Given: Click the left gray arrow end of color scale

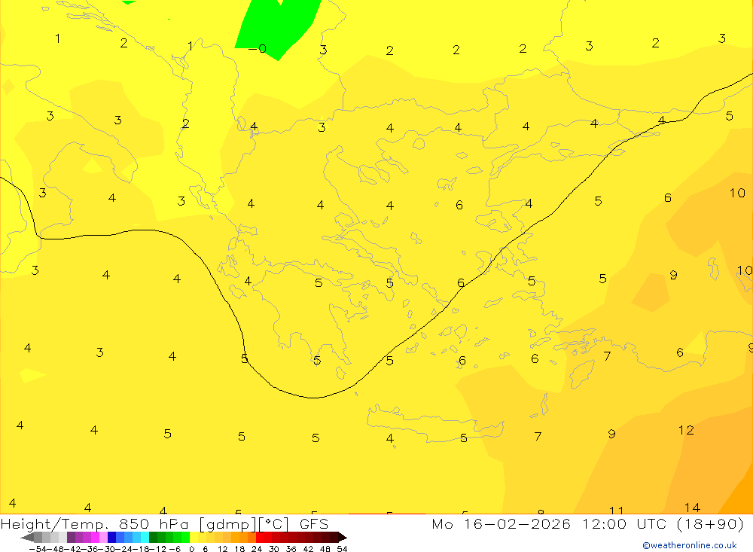Looking at the screenshot, I should [x=27, y=538].
